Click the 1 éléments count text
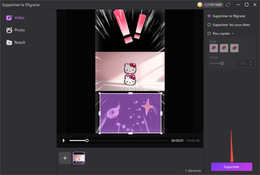Viewport: 260px width, 175px height. click(193, 171)
